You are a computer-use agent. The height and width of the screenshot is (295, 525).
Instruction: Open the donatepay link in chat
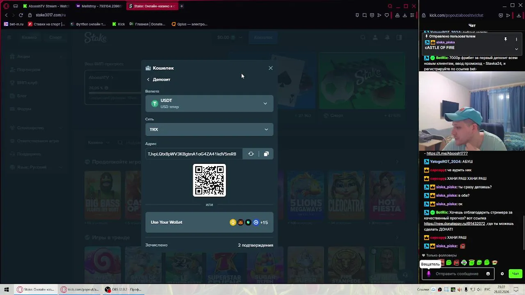click(x=454, y=224)
